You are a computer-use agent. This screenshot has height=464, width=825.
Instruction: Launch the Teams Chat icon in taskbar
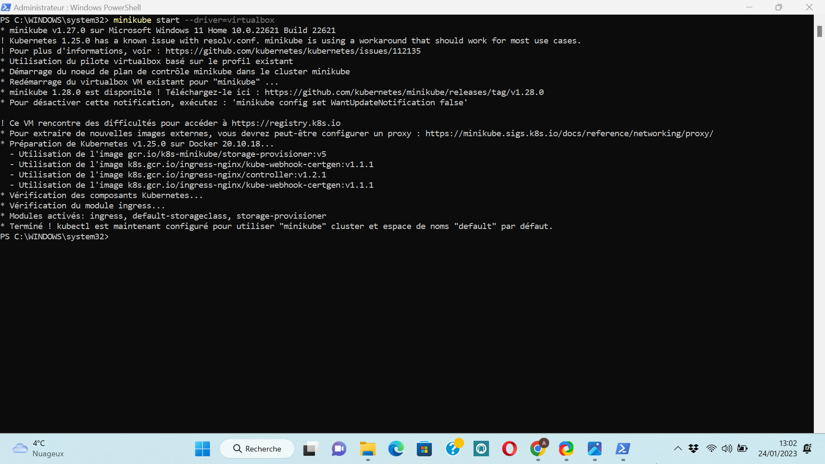point(339,449)
